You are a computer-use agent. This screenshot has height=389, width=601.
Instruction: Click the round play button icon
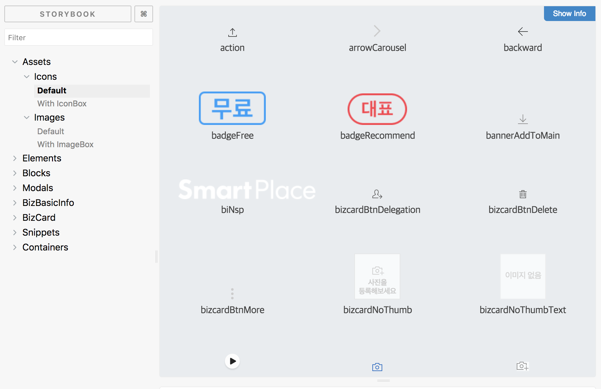(x=232, y=361)
